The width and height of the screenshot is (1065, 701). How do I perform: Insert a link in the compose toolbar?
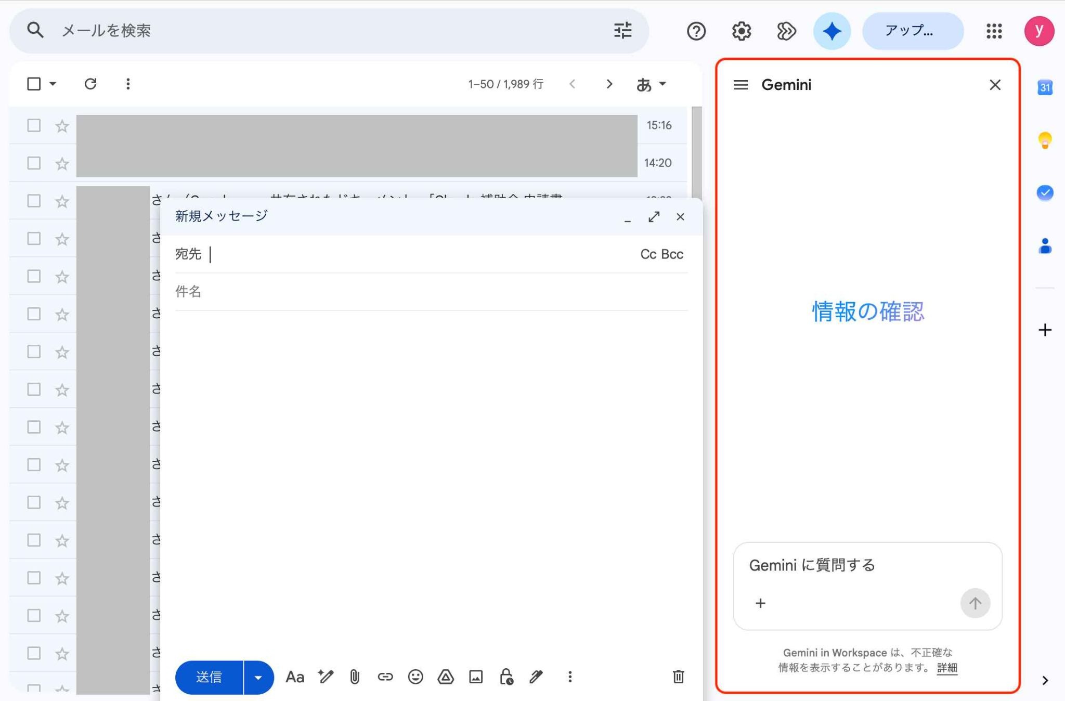pos(385,677)
